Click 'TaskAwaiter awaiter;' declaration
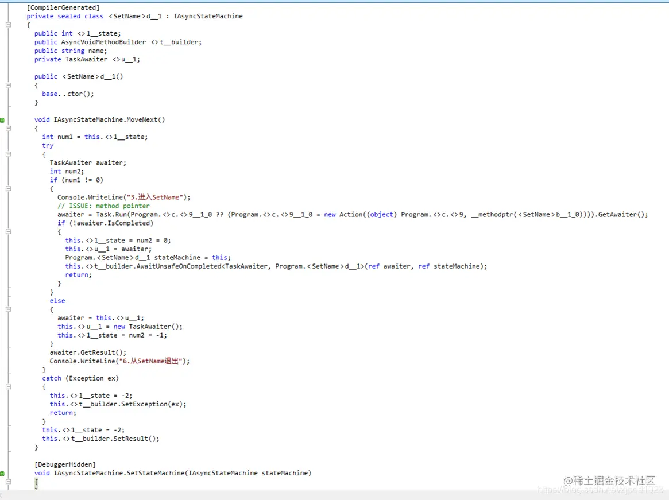This screenshot has width=669, height=500. pyautogui.click(x=88, y=163)
